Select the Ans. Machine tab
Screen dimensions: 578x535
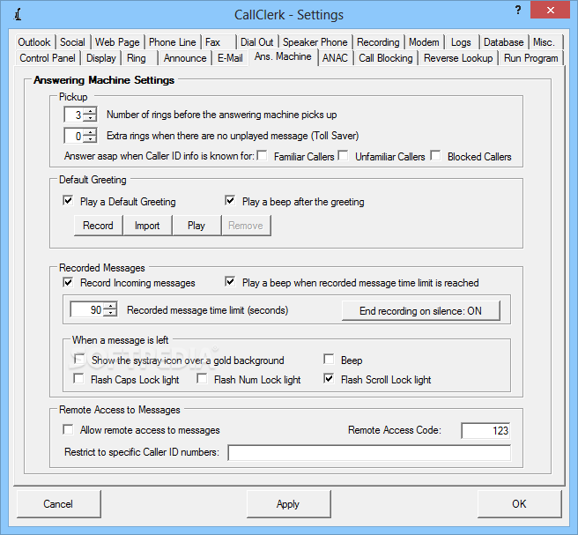click(x=283, y=56)
